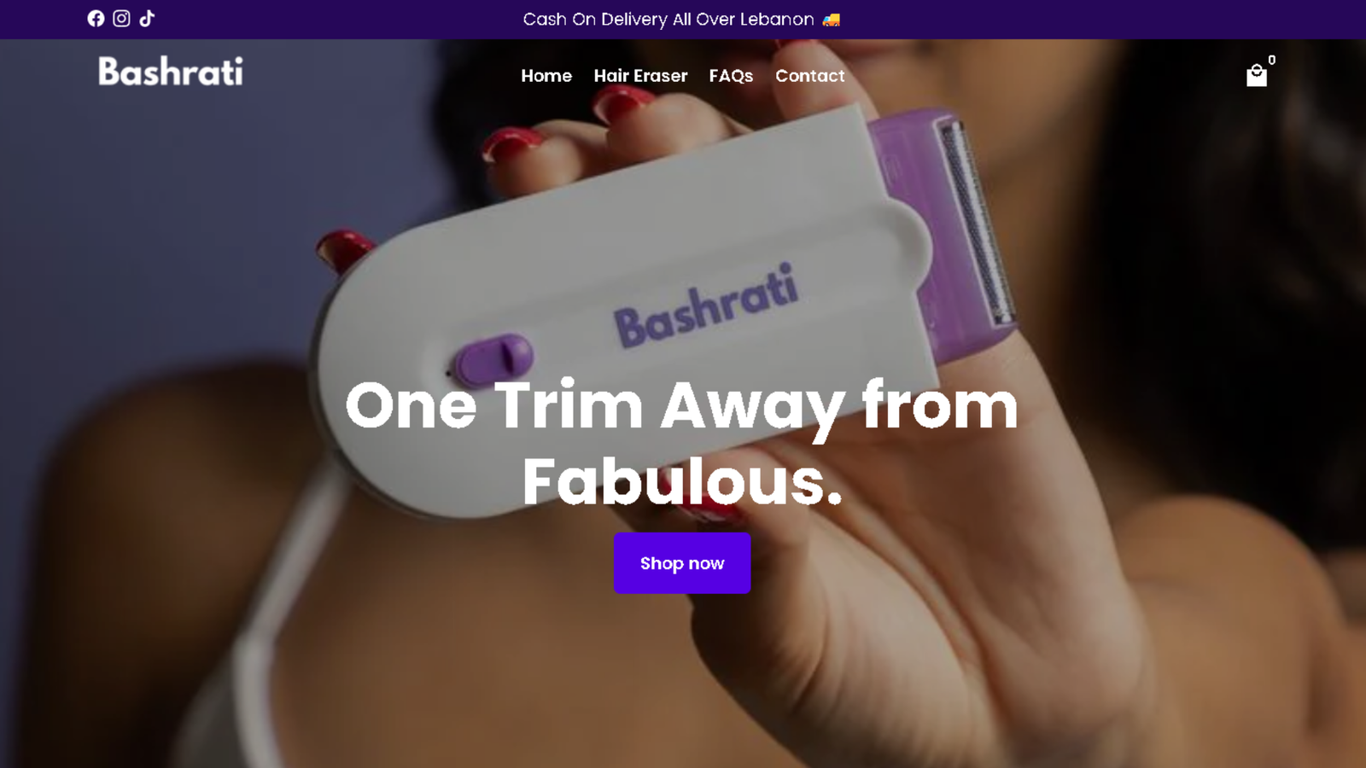Open the Facebook social link
1366x768 pixels.
click(96, 19)
